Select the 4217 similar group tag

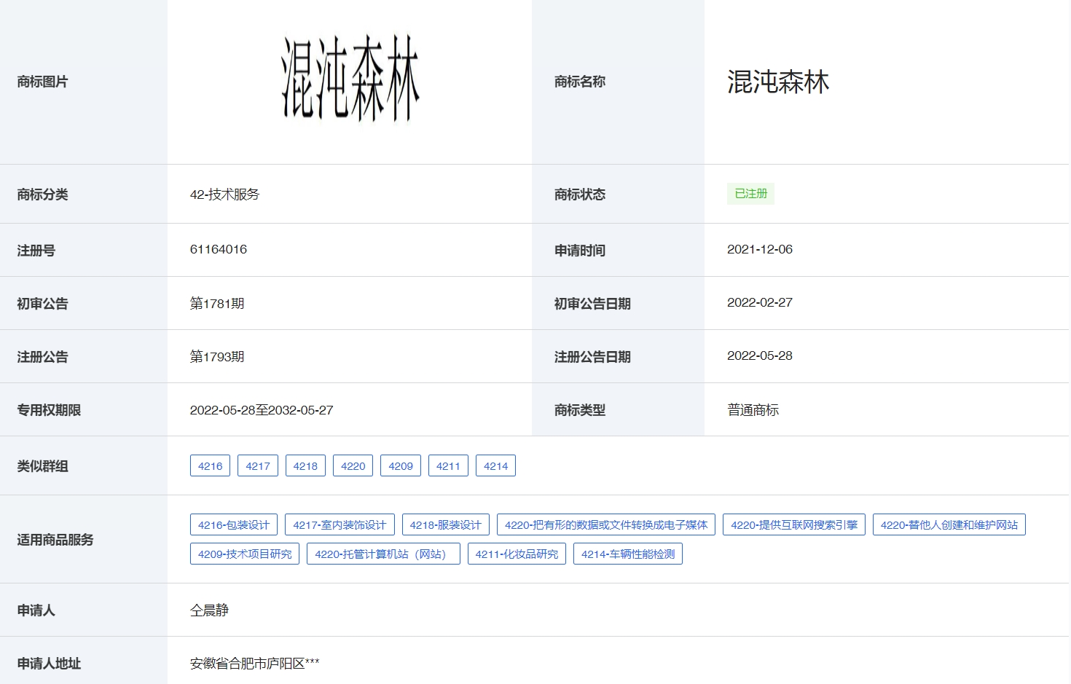(257, 465)
